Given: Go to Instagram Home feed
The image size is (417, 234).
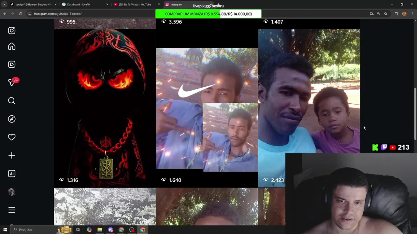Looking at the screenshot, I should 12,46.
